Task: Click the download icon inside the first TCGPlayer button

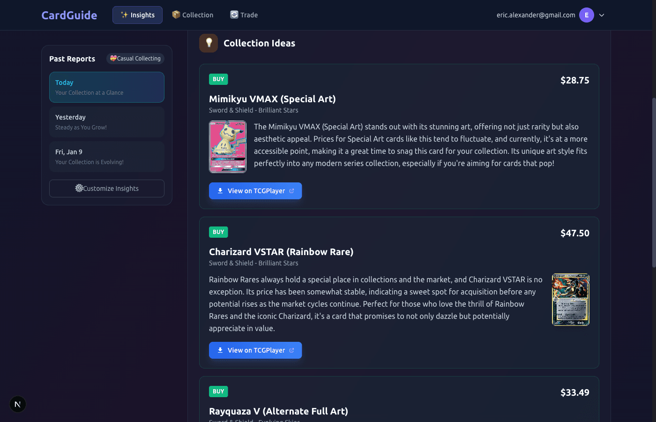Action: tap(220, 191)
